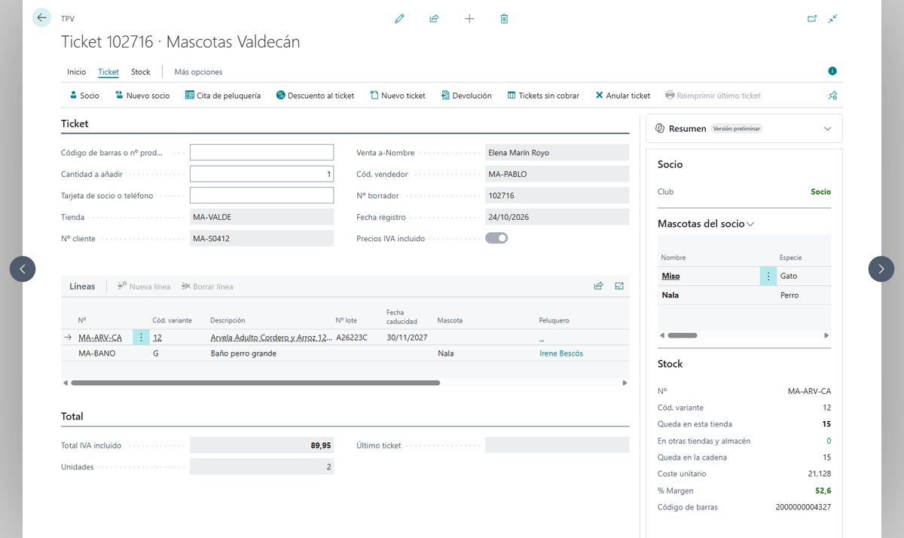Viewport: 904px width, 538px height.
Task: Open Más opciones menu
Action: click(198, 72)
